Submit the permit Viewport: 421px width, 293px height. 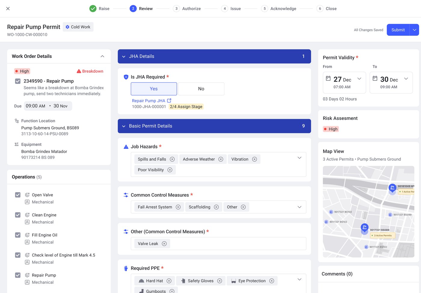398,30
